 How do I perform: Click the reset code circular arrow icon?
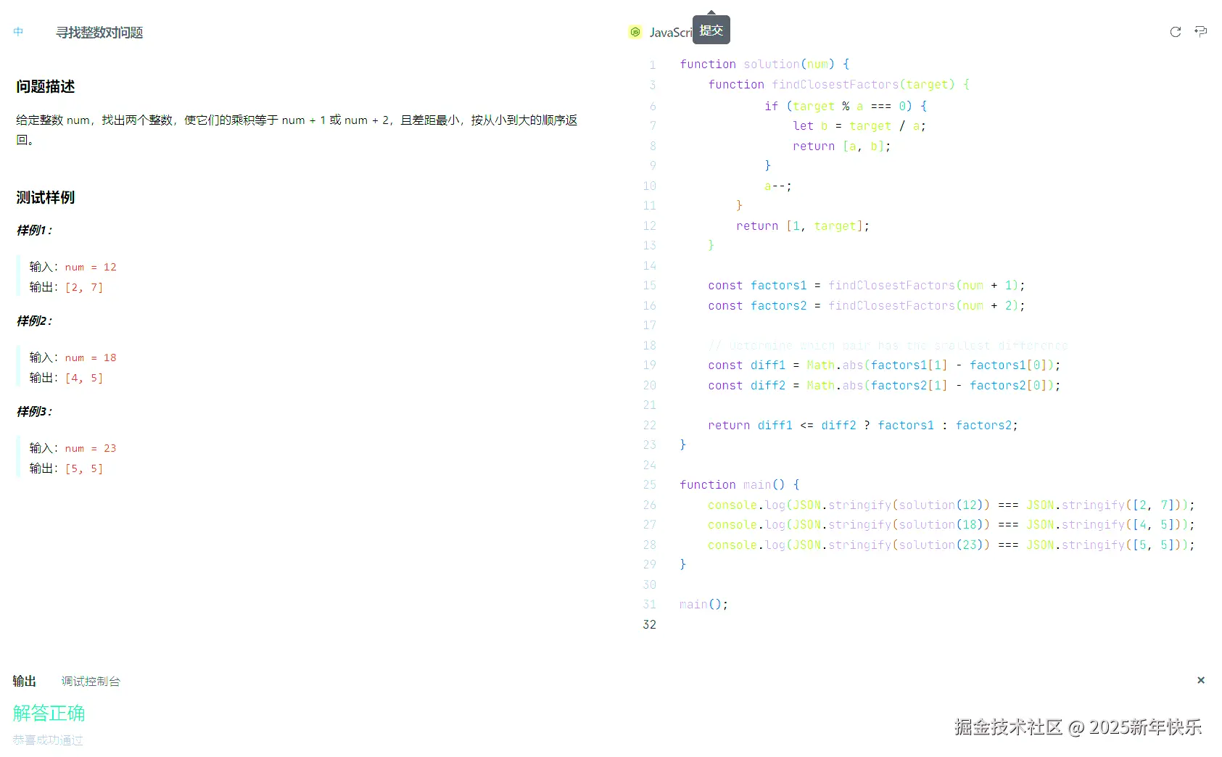(1175, 32)
